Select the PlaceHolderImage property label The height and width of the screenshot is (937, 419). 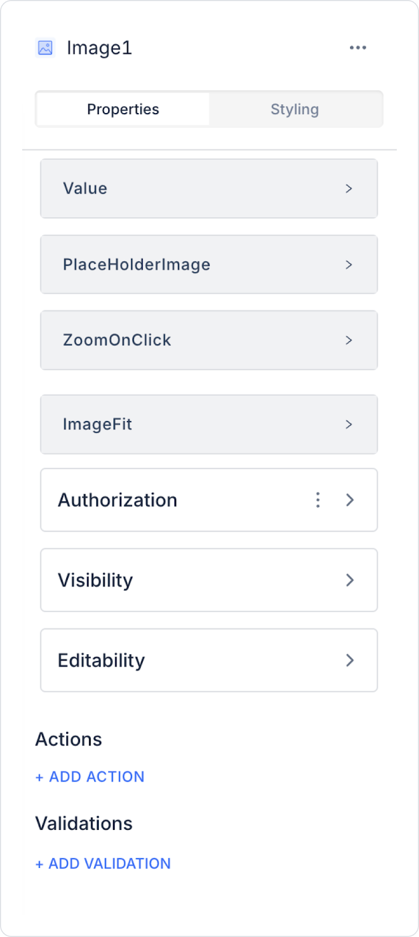pos(136,265)
